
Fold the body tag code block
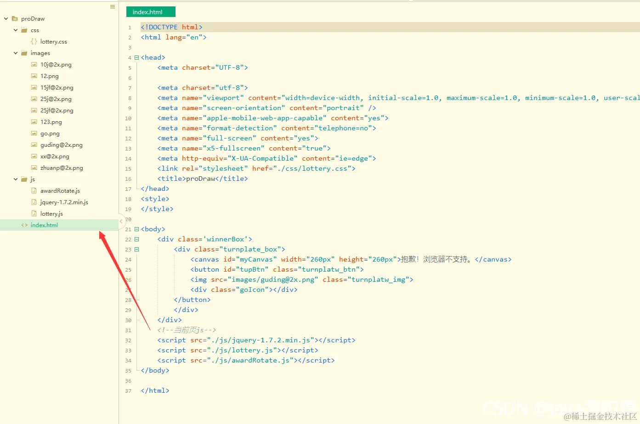click(136, 229)
